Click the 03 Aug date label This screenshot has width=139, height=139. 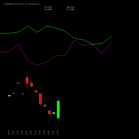coord(58,132)
